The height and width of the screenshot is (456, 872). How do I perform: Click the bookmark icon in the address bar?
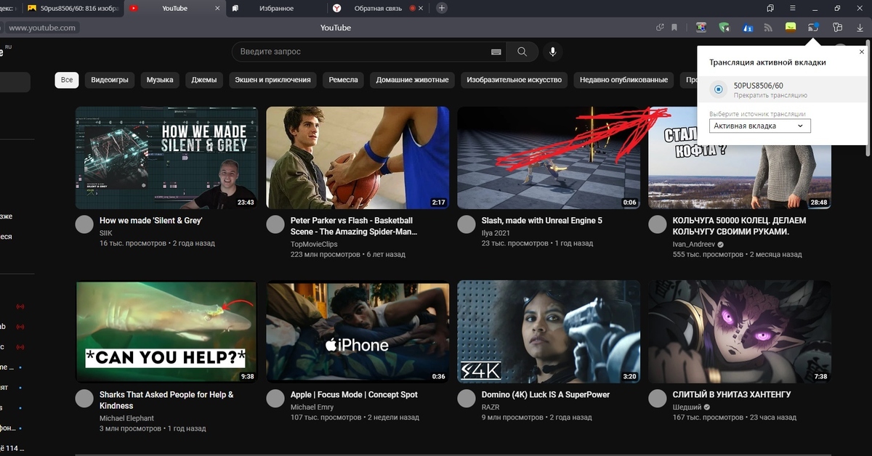click(x=674, y=28)
